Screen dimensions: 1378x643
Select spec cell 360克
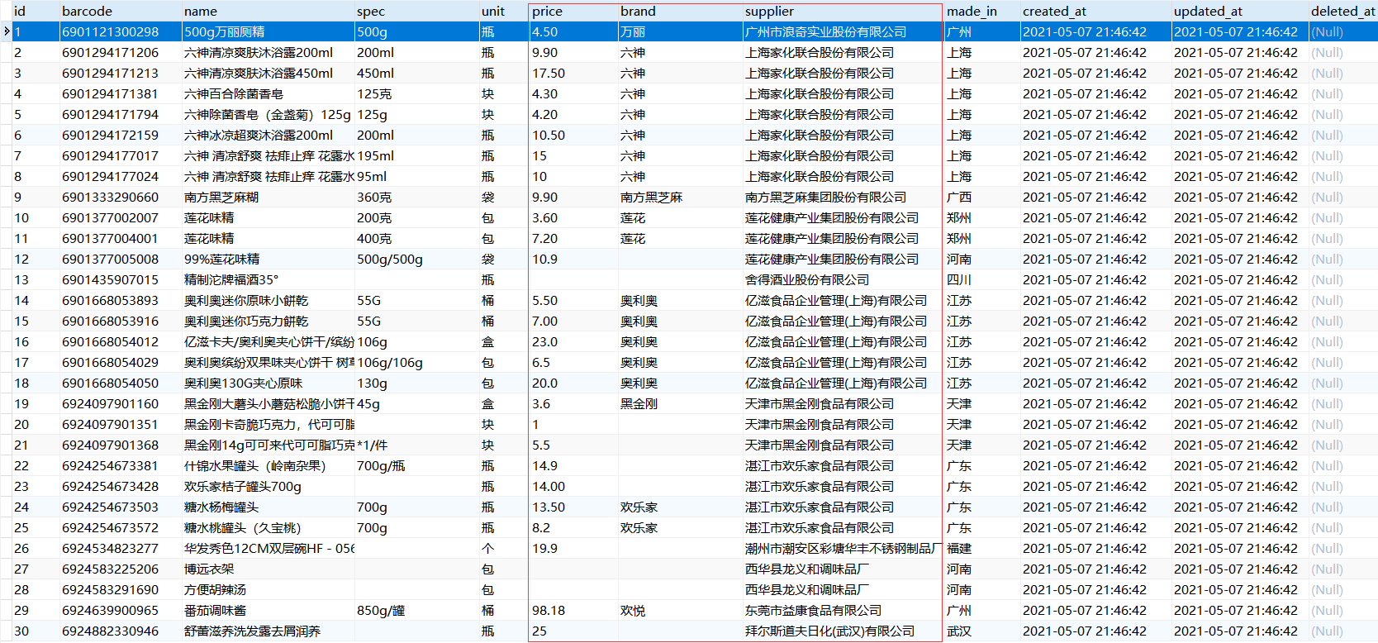(x=416, y=197)
